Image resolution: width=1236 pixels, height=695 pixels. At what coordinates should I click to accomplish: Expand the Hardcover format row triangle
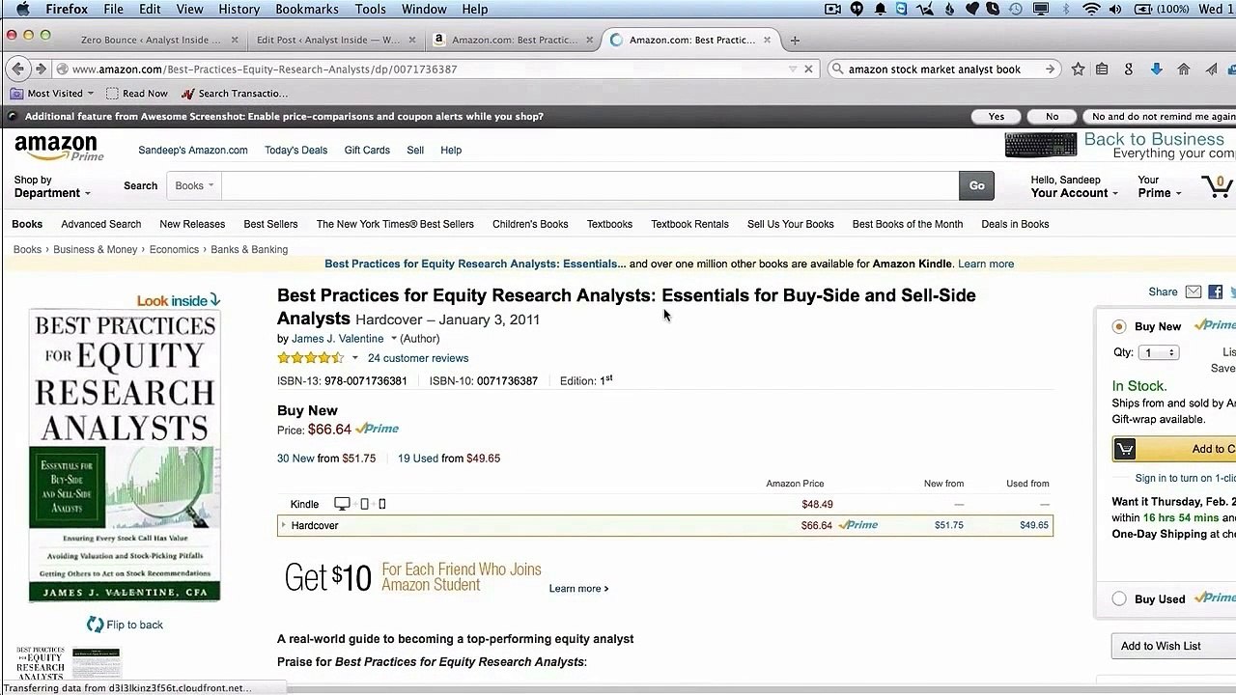[x=283, y=525]
